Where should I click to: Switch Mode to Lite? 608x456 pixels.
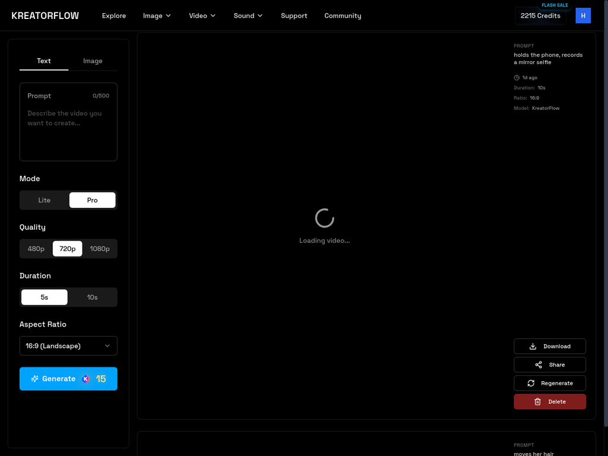[44, 200]
